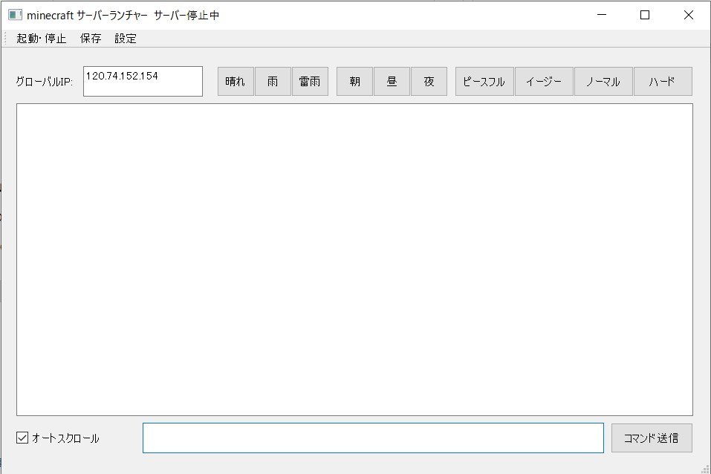Maximize the server launcher window
711x474 pixels.
click(645, 15)
